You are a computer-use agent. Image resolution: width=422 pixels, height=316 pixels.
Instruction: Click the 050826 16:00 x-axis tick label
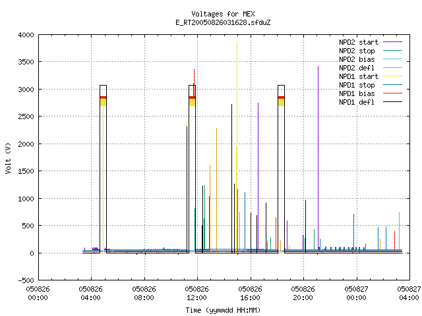point(250,294)
